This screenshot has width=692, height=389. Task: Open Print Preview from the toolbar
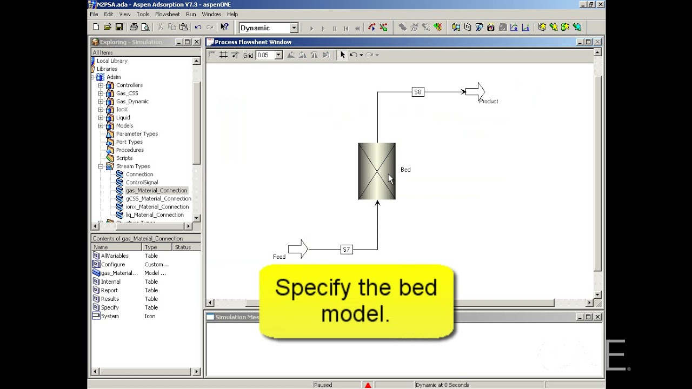(145, 28)
